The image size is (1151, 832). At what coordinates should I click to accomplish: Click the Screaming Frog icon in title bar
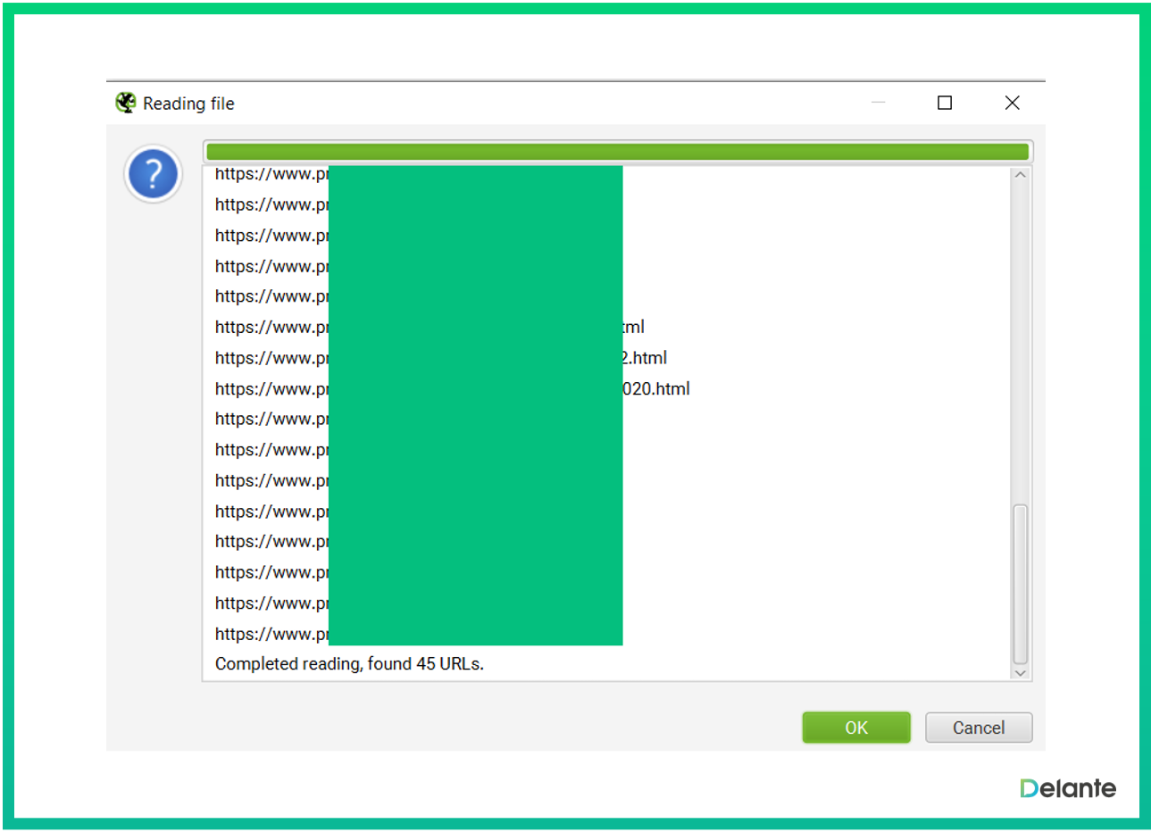click(x=126, y=103)
